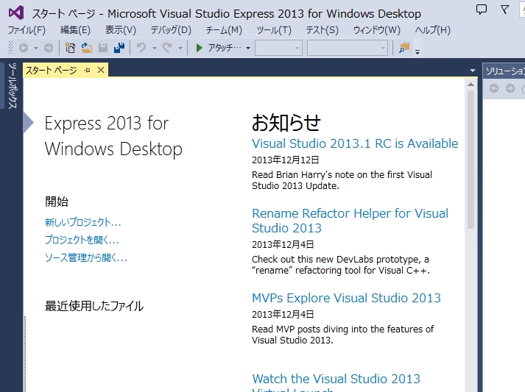Click the Visual Studio logo icon
This screenshot has height=392, width=525.
[15, 13]
